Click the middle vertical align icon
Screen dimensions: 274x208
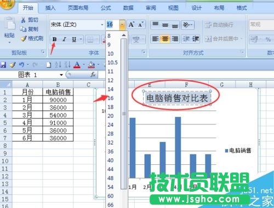[x=165, y=25]
